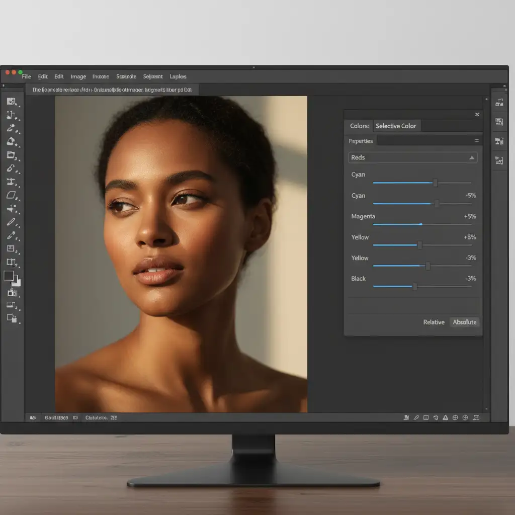Click the foreground color swatch

9,276
